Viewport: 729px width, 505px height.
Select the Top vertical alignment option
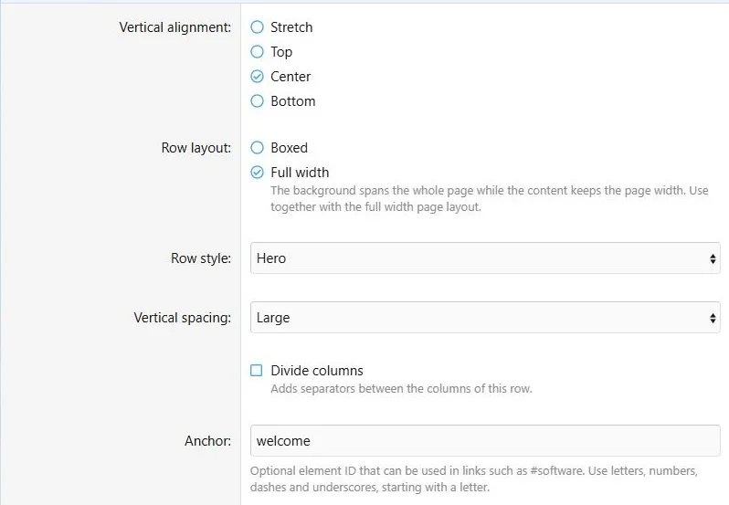coord(257,51)
